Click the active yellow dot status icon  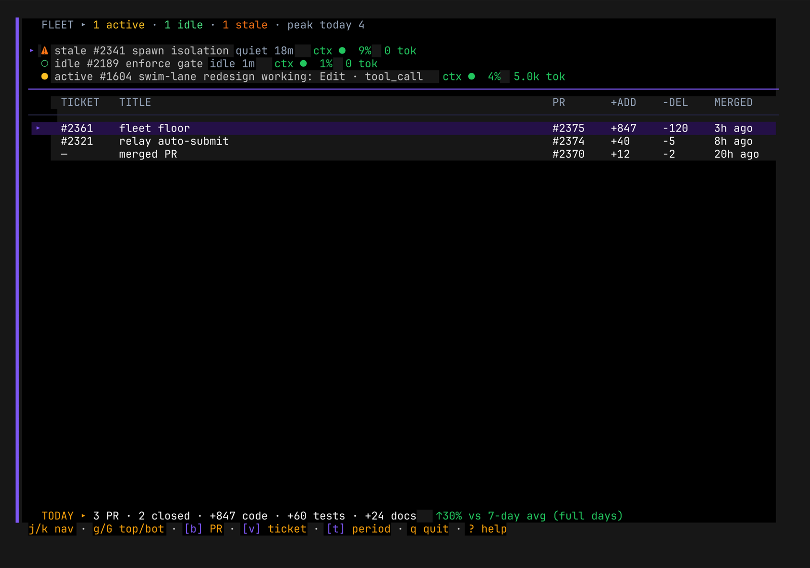tap(45, 77)
